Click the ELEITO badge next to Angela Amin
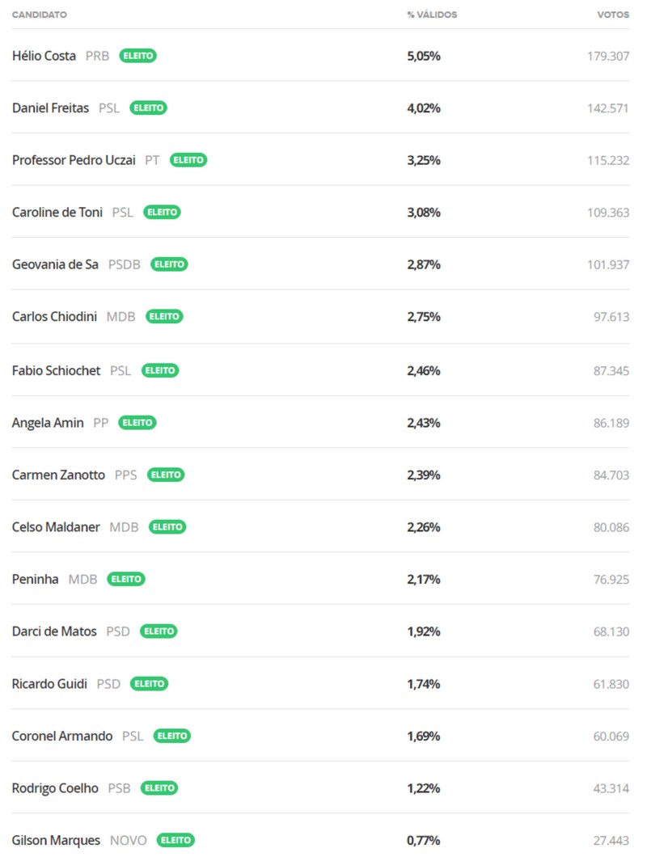The height and width of the screenshot is (857, 647). 137,422
